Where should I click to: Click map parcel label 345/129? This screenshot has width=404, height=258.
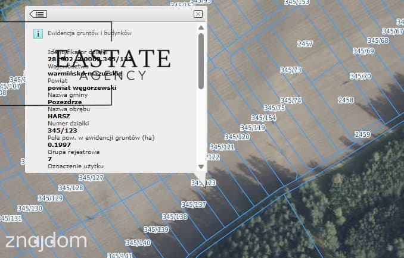(50, 198)
